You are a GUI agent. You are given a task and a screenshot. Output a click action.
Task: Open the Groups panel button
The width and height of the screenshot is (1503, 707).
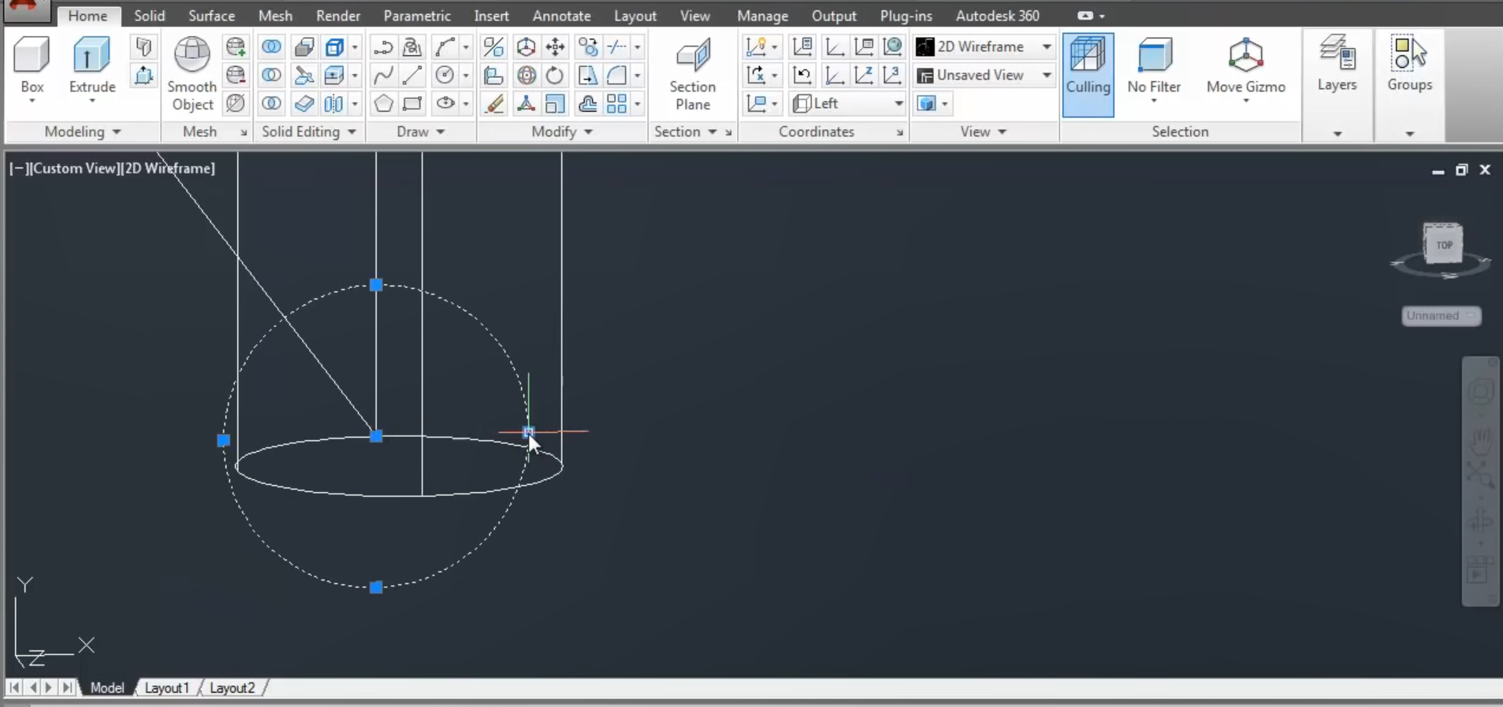point(1410,65)
